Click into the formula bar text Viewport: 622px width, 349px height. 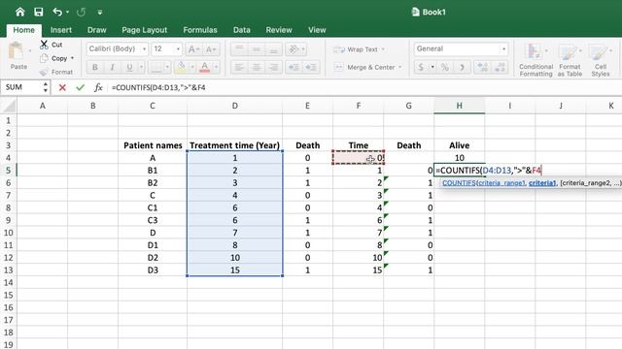pyautogui.click(x=158, y=87)
